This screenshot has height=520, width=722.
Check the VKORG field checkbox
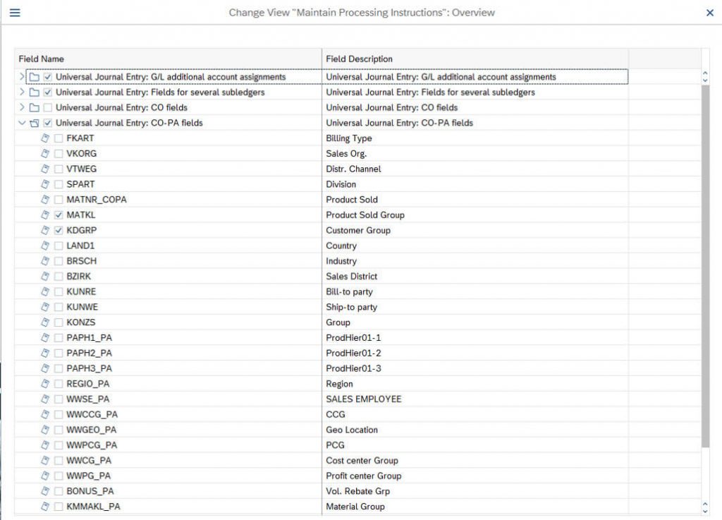tap(59, 153)
